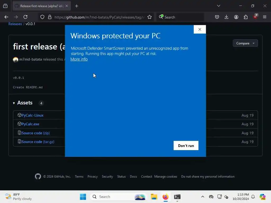
Task: View site security via the padlock icon
Action: click(x=50, y=17)
